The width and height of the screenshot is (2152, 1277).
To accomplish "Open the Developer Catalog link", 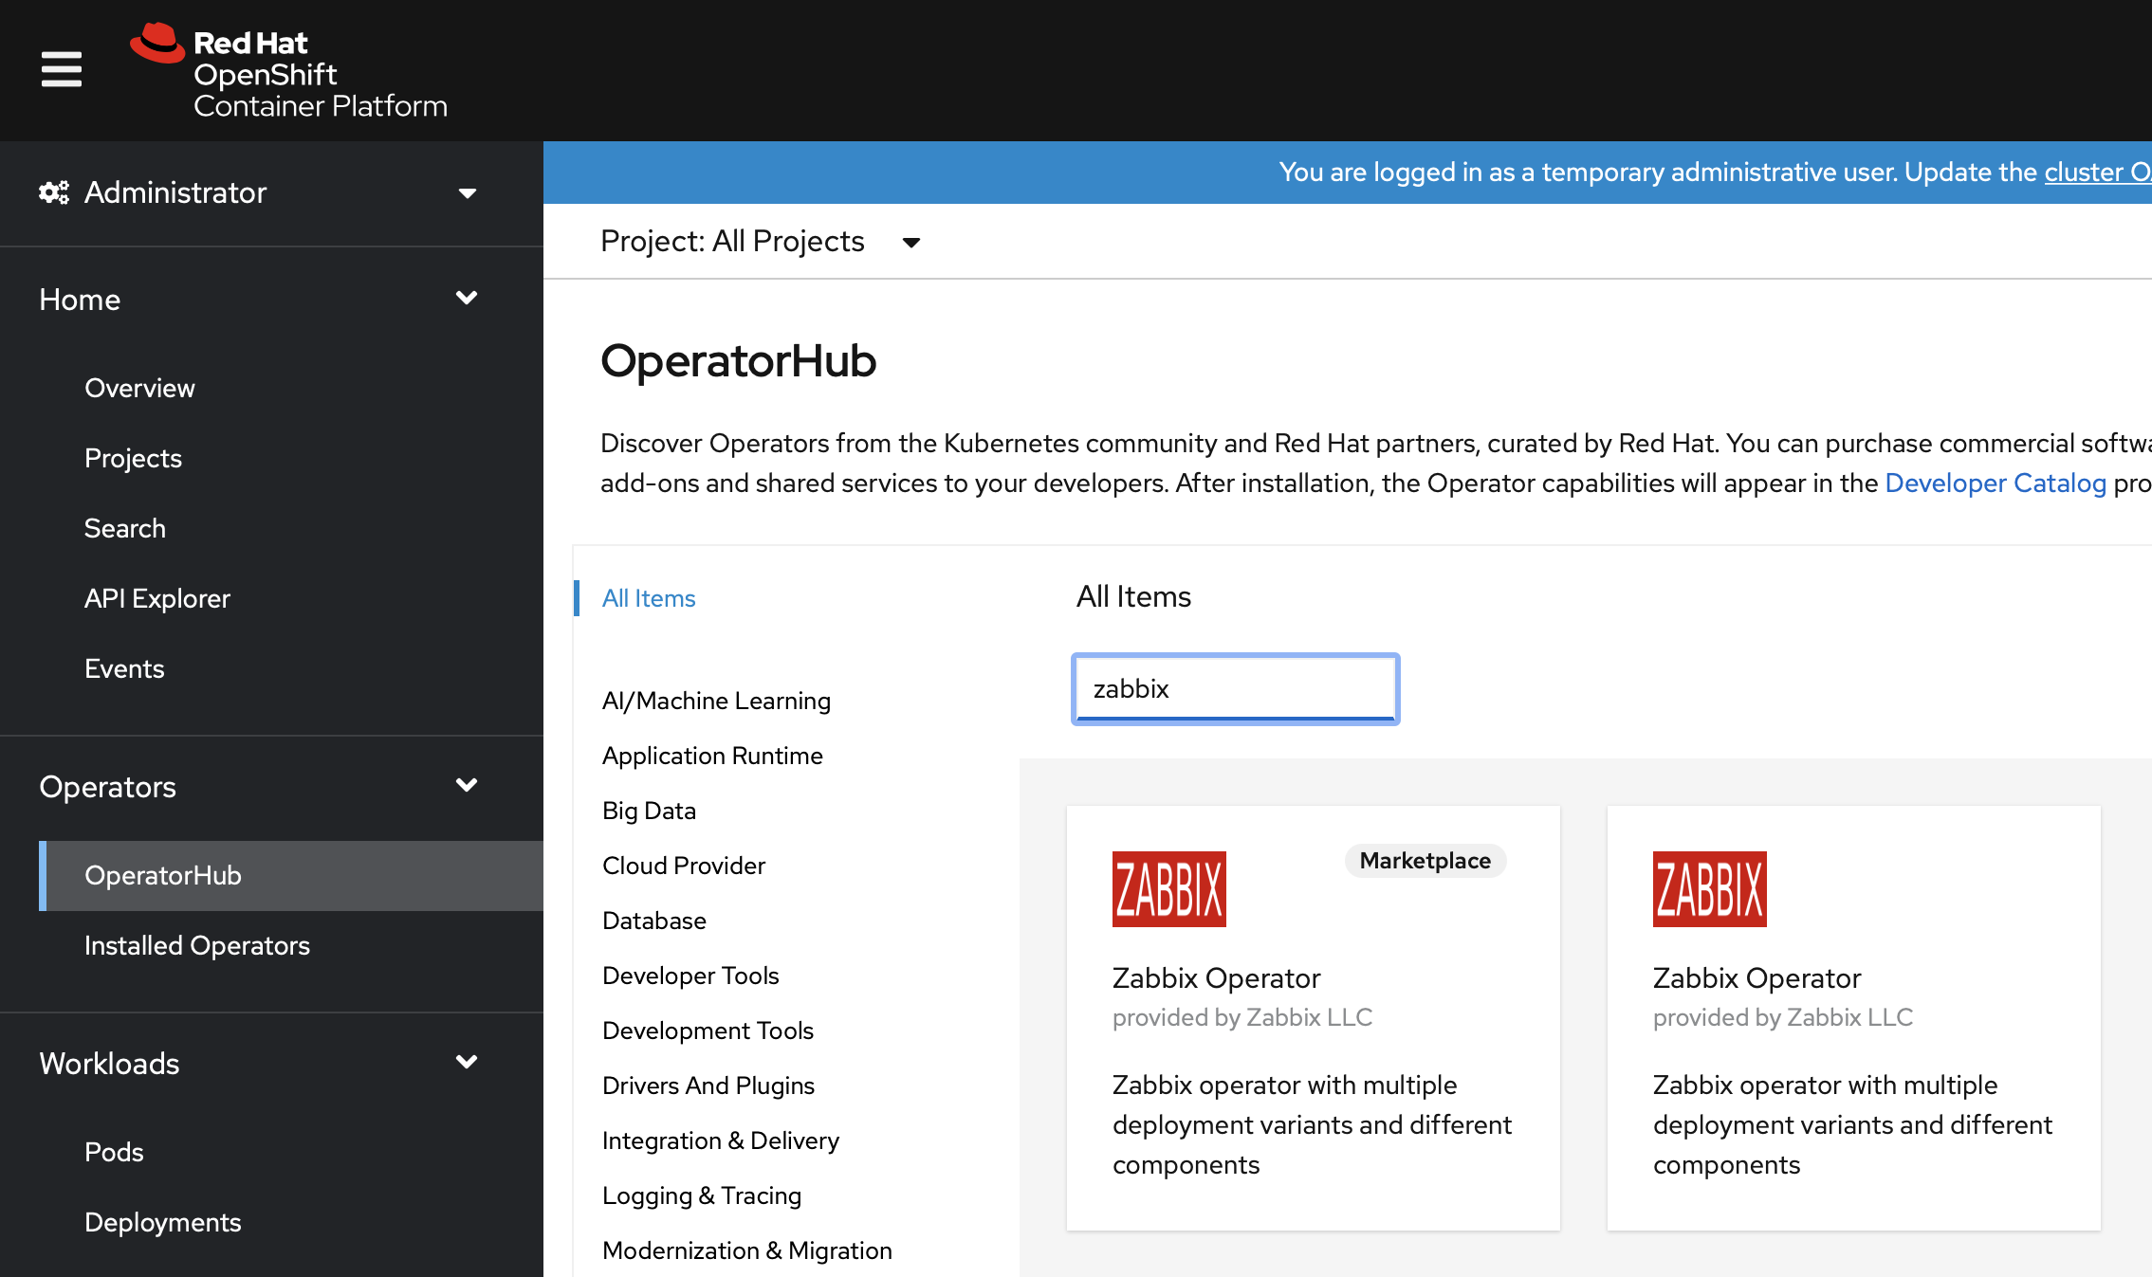I will click(1996, 483).
